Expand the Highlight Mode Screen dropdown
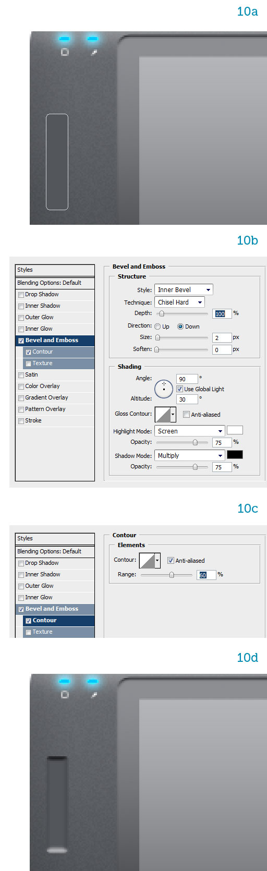This screenshot has height=871, width=267. (190, 431)
